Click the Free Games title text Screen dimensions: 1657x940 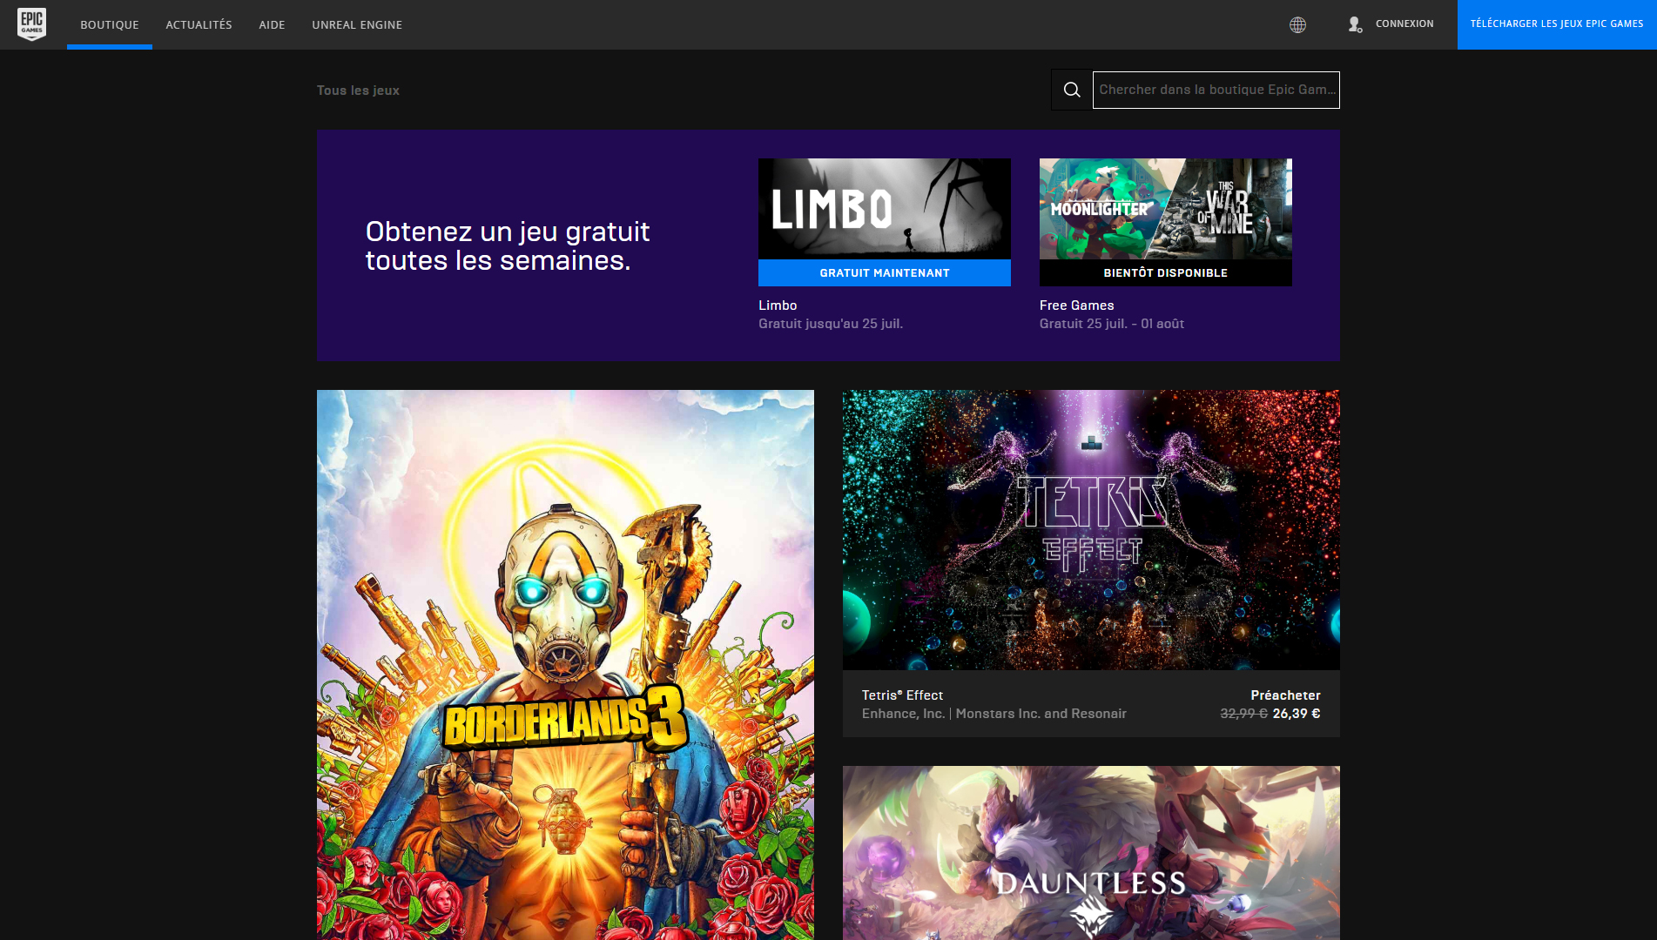1077,305
